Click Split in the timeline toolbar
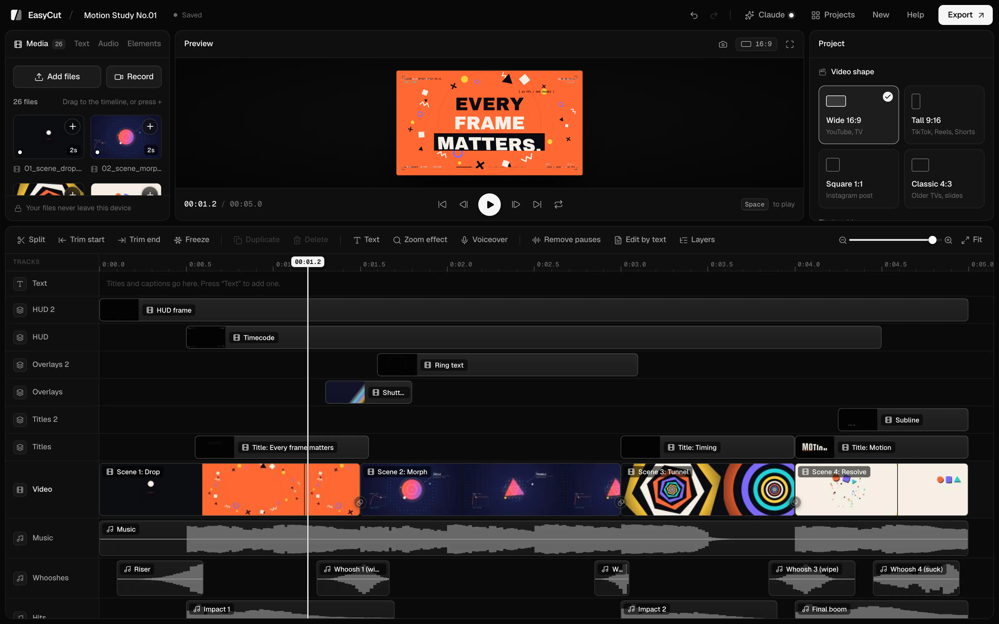The width and height of the screenshot is (999, 624). [31, 240]
